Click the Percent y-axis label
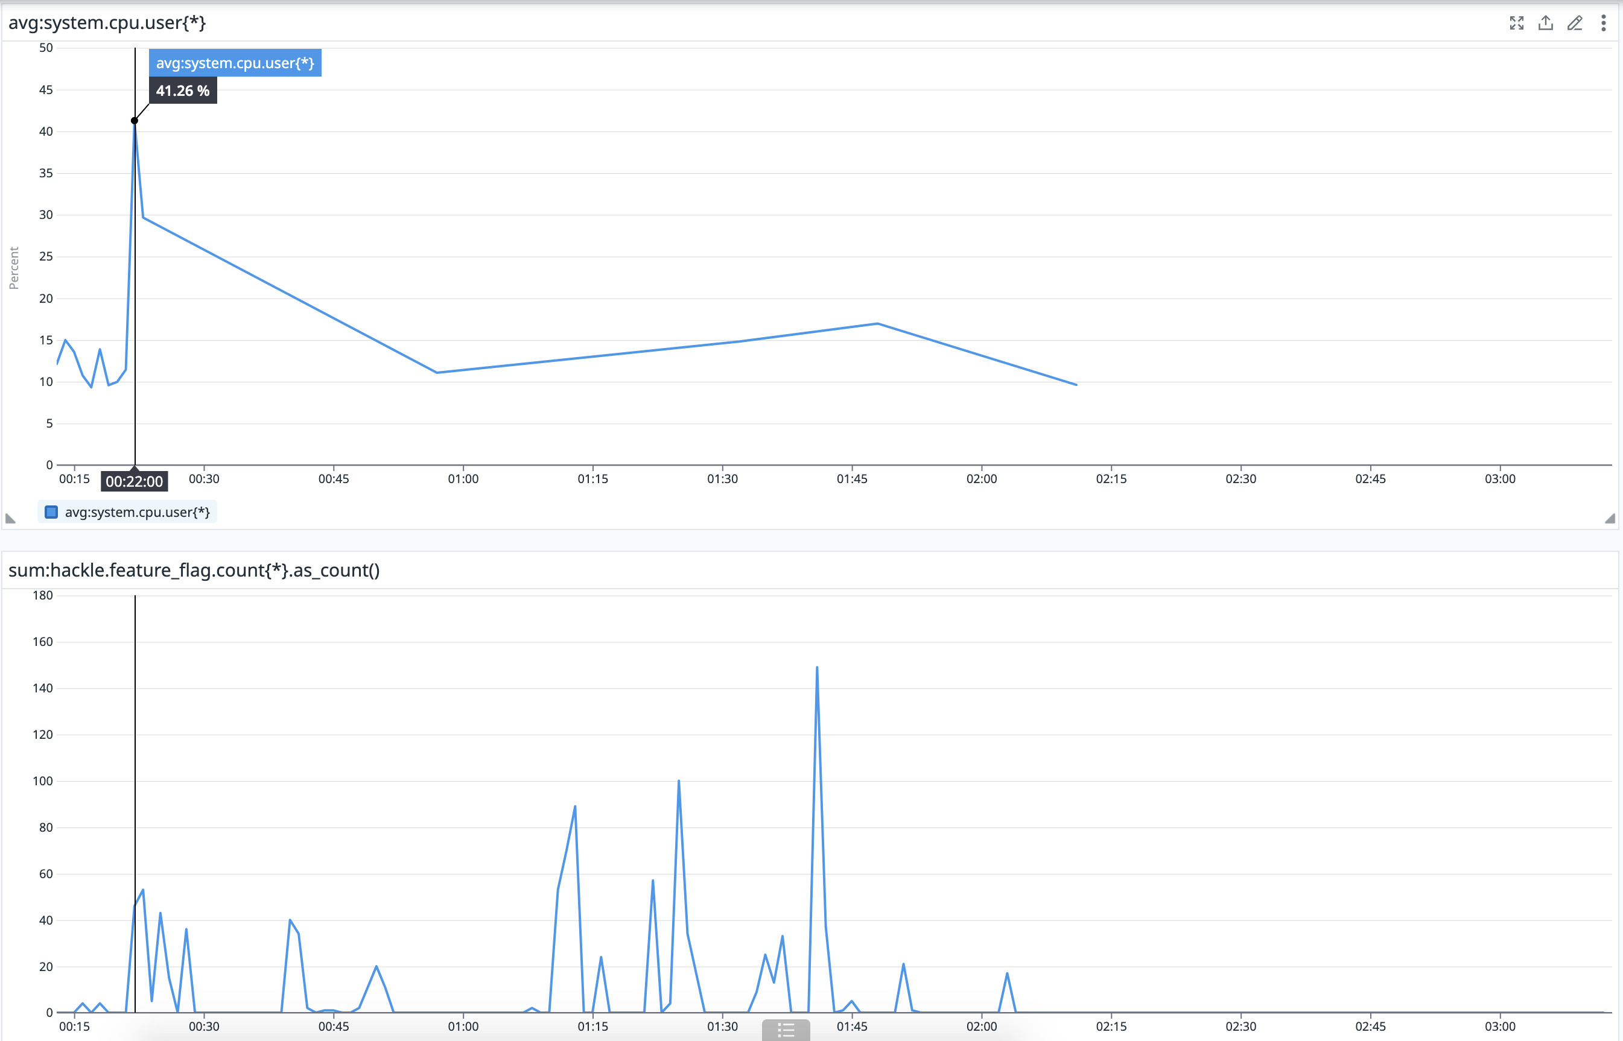This screenshot has width=1623, height=1041. coord(13,268)
